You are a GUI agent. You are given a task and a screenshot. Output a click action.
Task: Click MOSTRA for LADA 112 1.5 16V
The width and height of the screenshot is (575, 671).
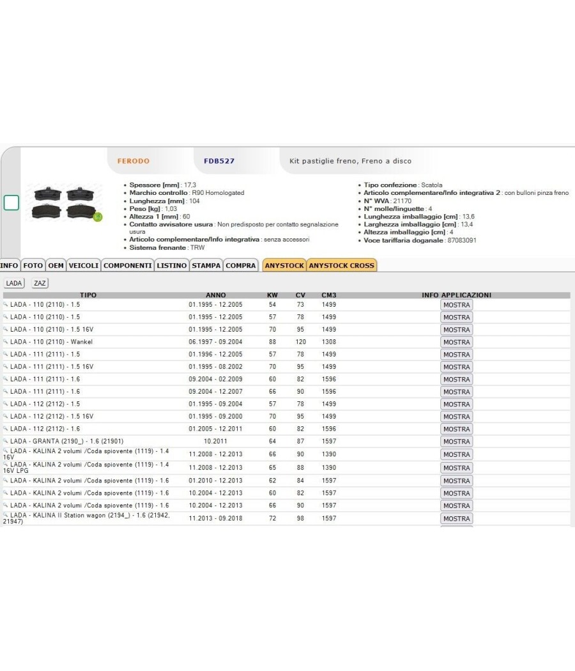click(457, 417)
